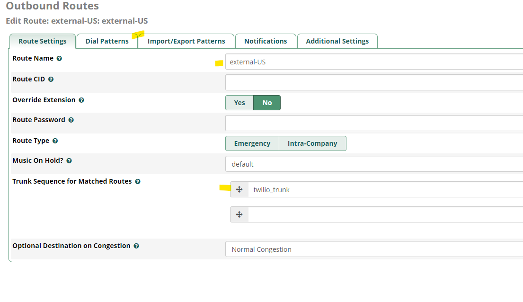The width and height of the screenshot is (523, 302).
Task: Click the drag handle beside twilio_trunk
Action: tap(239, 189)
